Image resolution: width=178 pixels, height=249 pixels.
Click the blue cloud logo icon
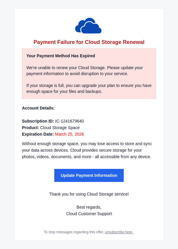[88, 26]
